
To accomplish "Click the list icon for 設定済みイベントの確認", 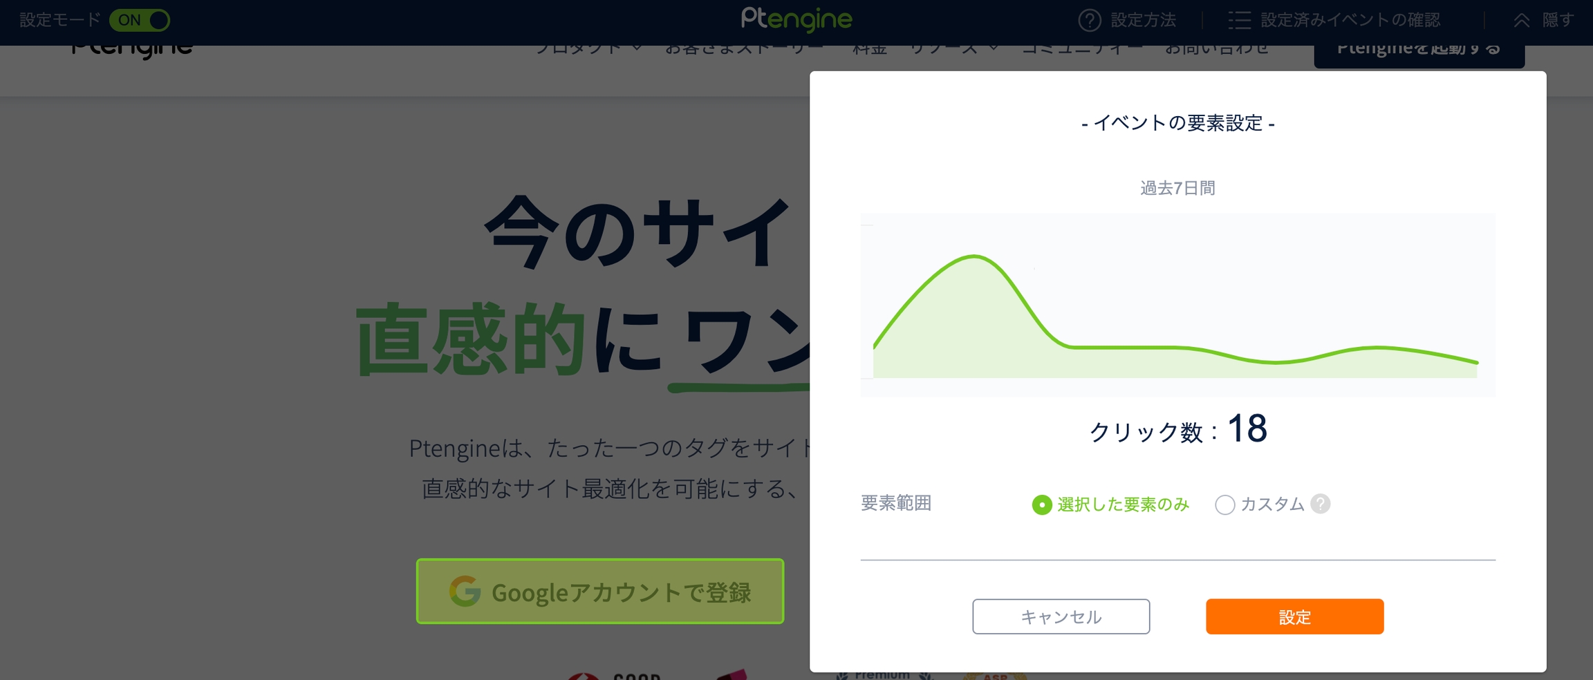I will 1239,20.
